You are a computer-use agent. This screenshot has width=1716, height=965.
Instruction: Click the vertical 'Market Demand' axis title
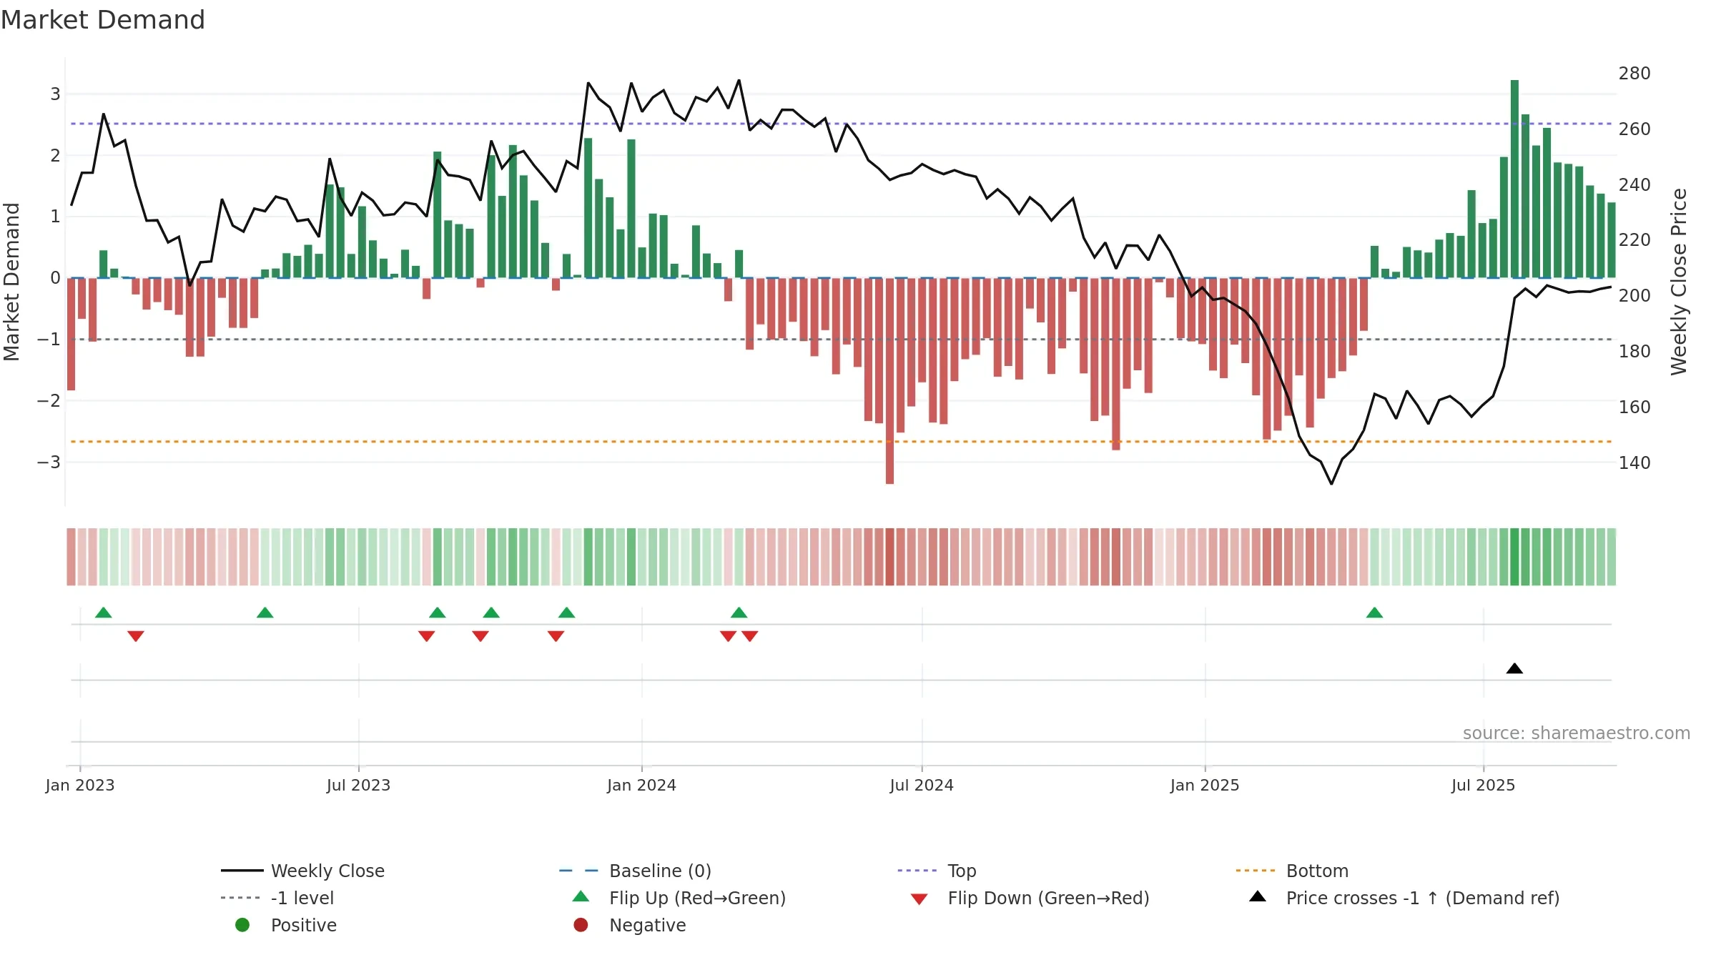pyautogui.click(x=12, y=282)
